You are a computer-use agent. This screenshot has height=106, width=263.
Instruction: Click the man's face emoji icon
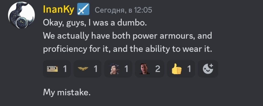[x=144, y=69]
